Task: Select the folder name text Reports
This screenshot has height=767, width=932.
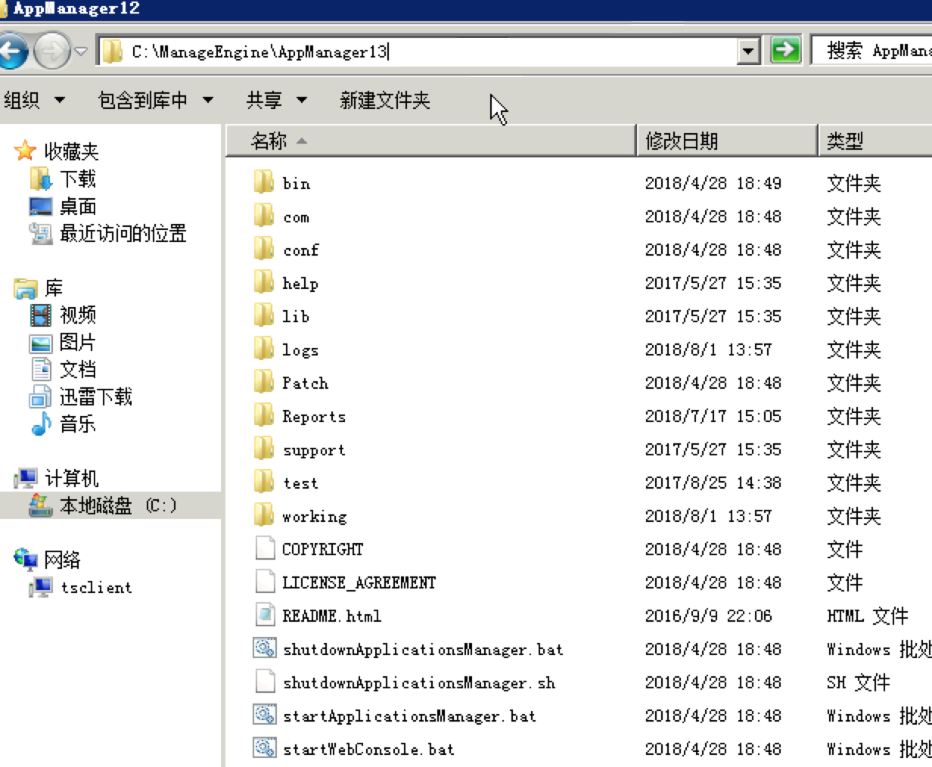Action: (314, 417)
